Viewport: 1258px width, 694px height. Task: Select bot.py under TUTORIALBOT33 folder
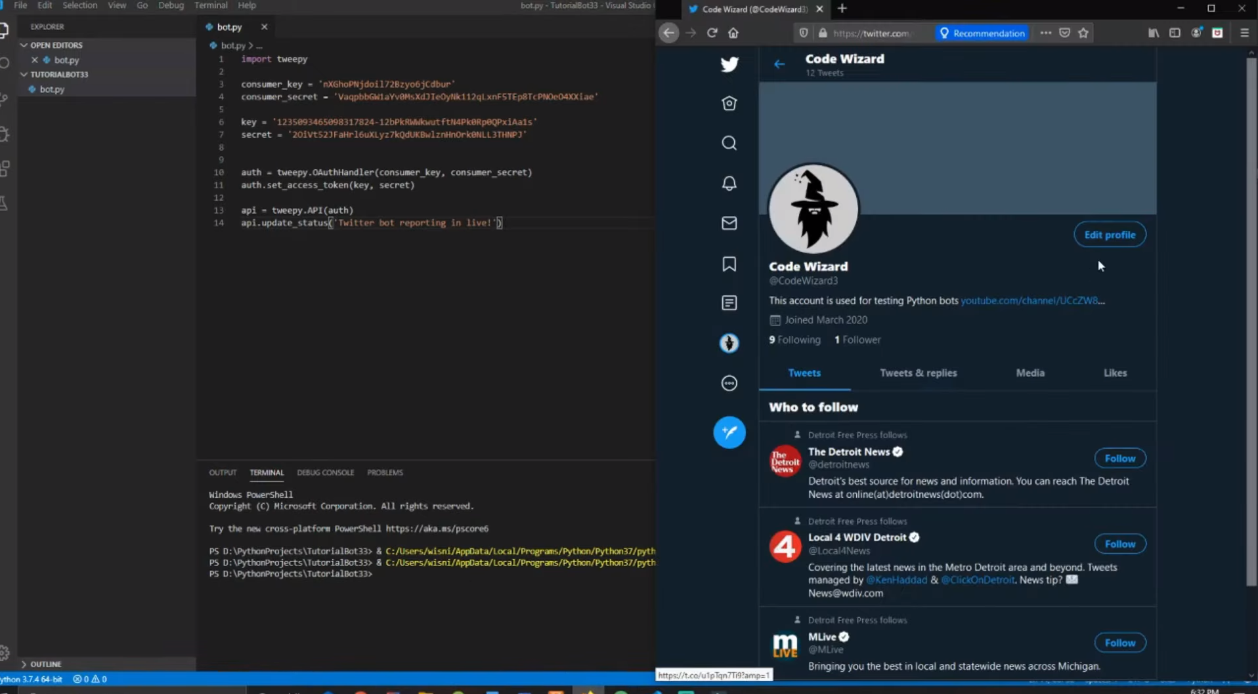click(52, 89)
